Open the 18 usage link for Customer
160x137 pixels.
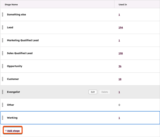(120, 79)
